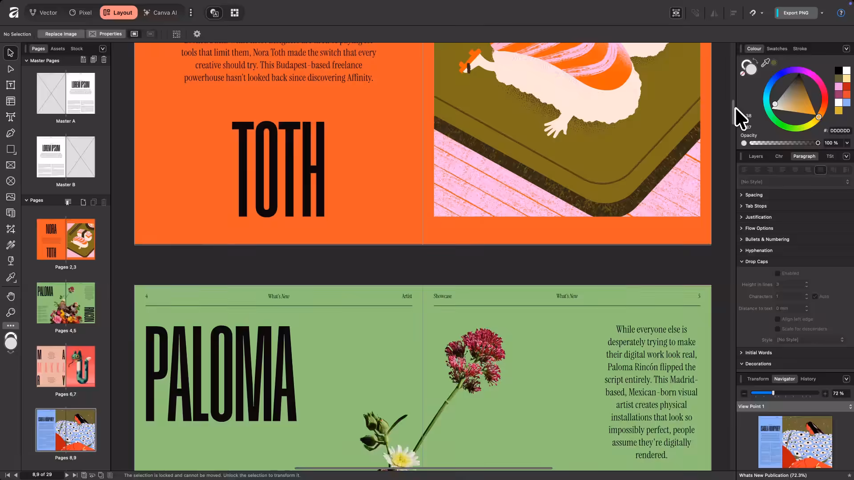Toggle align centre paragraph button

coord(757,170)
